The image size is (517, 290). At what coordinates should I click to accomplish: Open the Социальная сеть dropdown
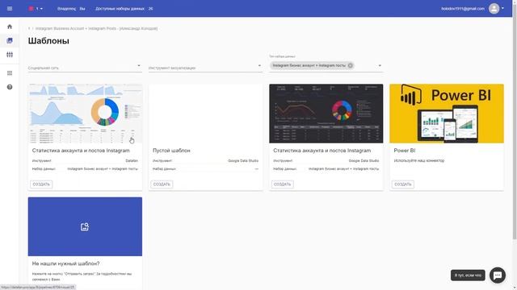(85, 68)
